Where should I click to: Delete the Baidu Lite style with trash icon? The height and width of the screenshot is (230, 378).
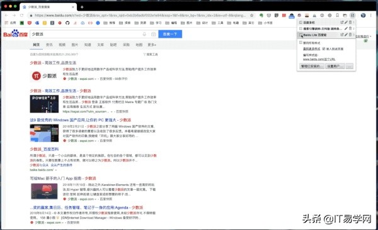(350, 35)
